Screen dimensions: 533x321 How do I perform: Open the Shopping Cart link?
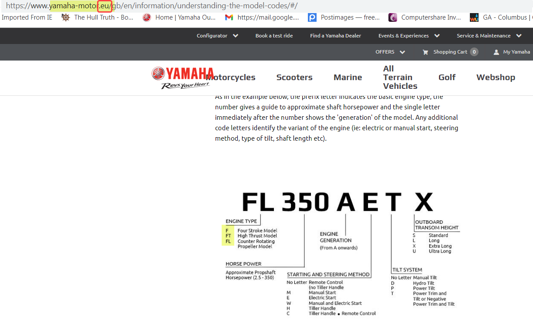(x=450, y=52)
